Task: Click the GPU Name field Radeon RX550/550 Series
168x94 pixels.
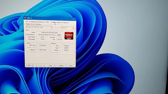Action: [x=50, y=33]
